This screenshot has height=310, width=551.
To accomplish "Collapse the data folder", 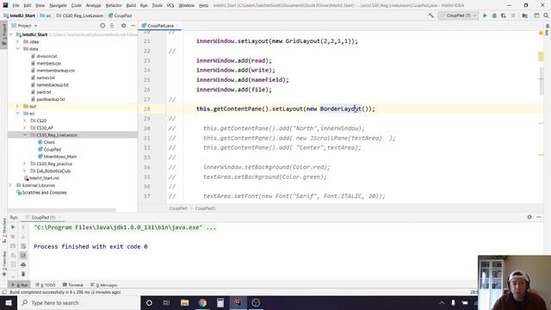I will click(x=17, y=49).
